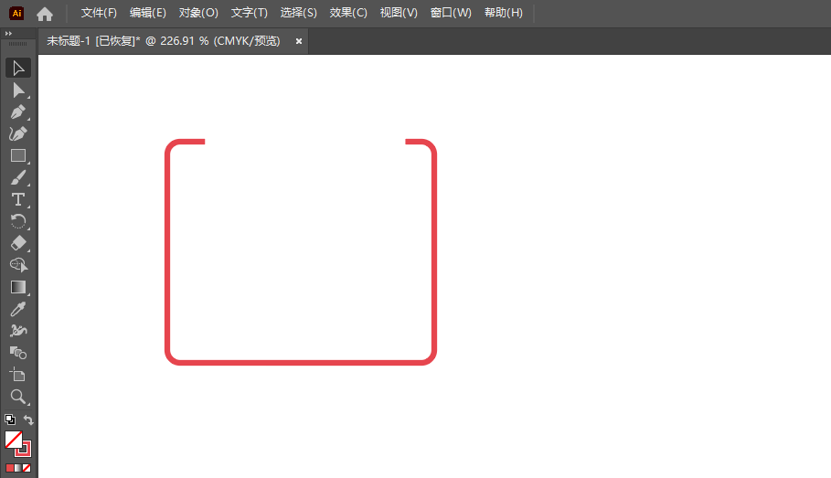Open the 对象(O) menu

[198, 13]
